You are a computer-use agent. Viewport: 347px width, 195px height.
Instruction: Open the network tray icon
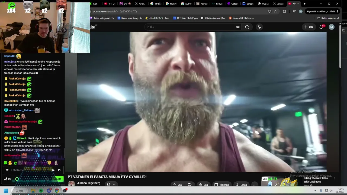coord(327,191)
